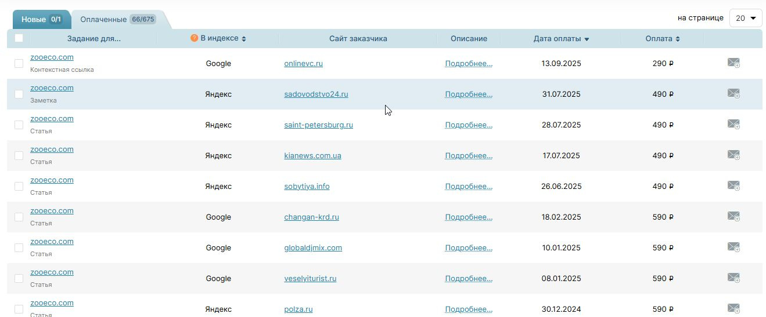Select the 290 ₽ payment cell
This screenshot has height=317, width=766.
[x=663, y=63]
